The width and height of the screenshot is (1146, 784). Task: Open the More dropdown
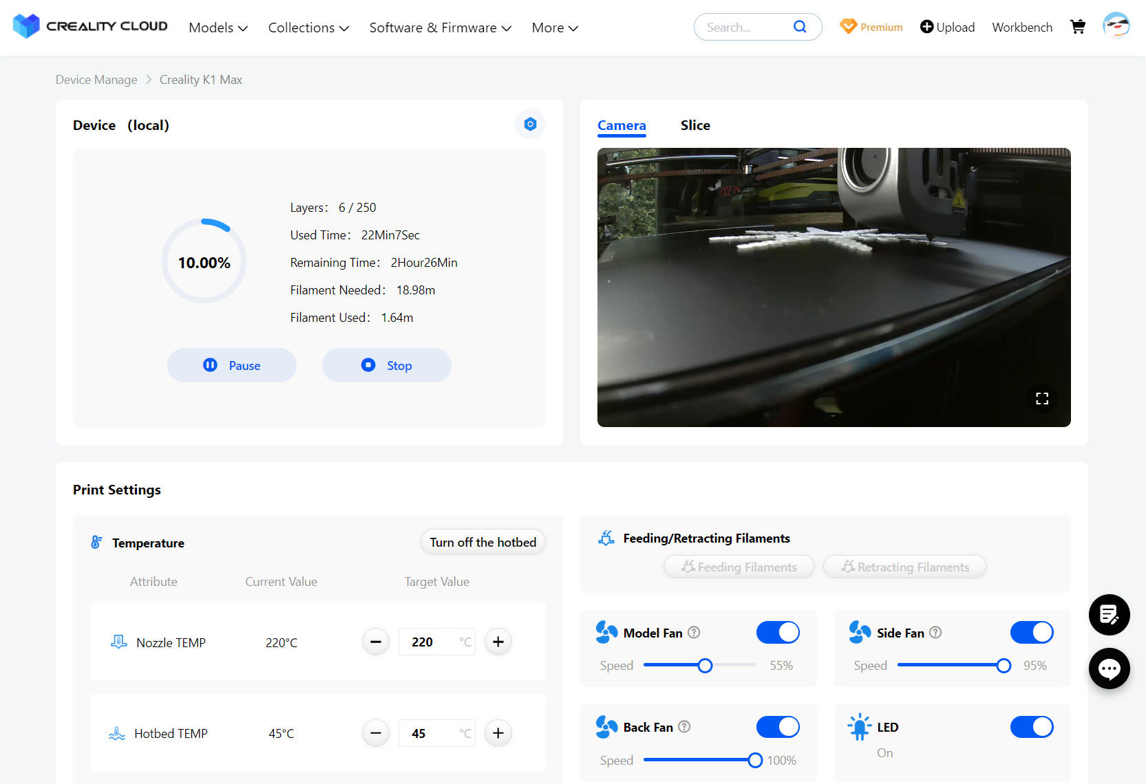(554, 28)
